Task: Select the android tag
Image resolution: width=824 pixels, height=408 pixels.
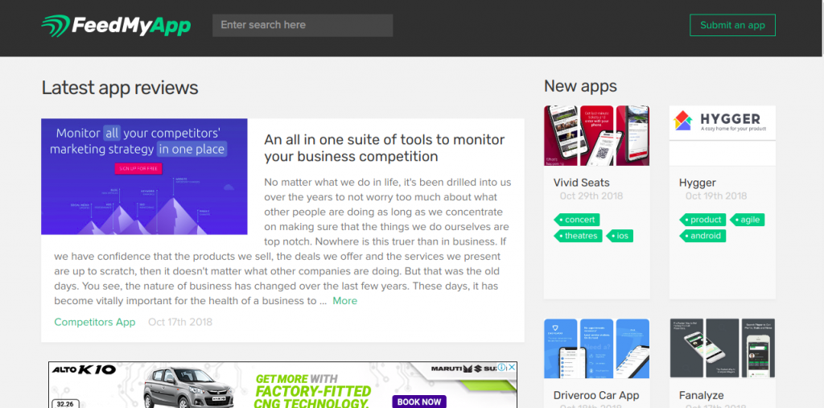Action: point(702,236)
